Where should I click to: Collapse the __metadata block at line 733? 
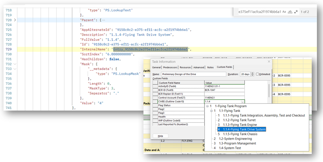coord(15,69)
